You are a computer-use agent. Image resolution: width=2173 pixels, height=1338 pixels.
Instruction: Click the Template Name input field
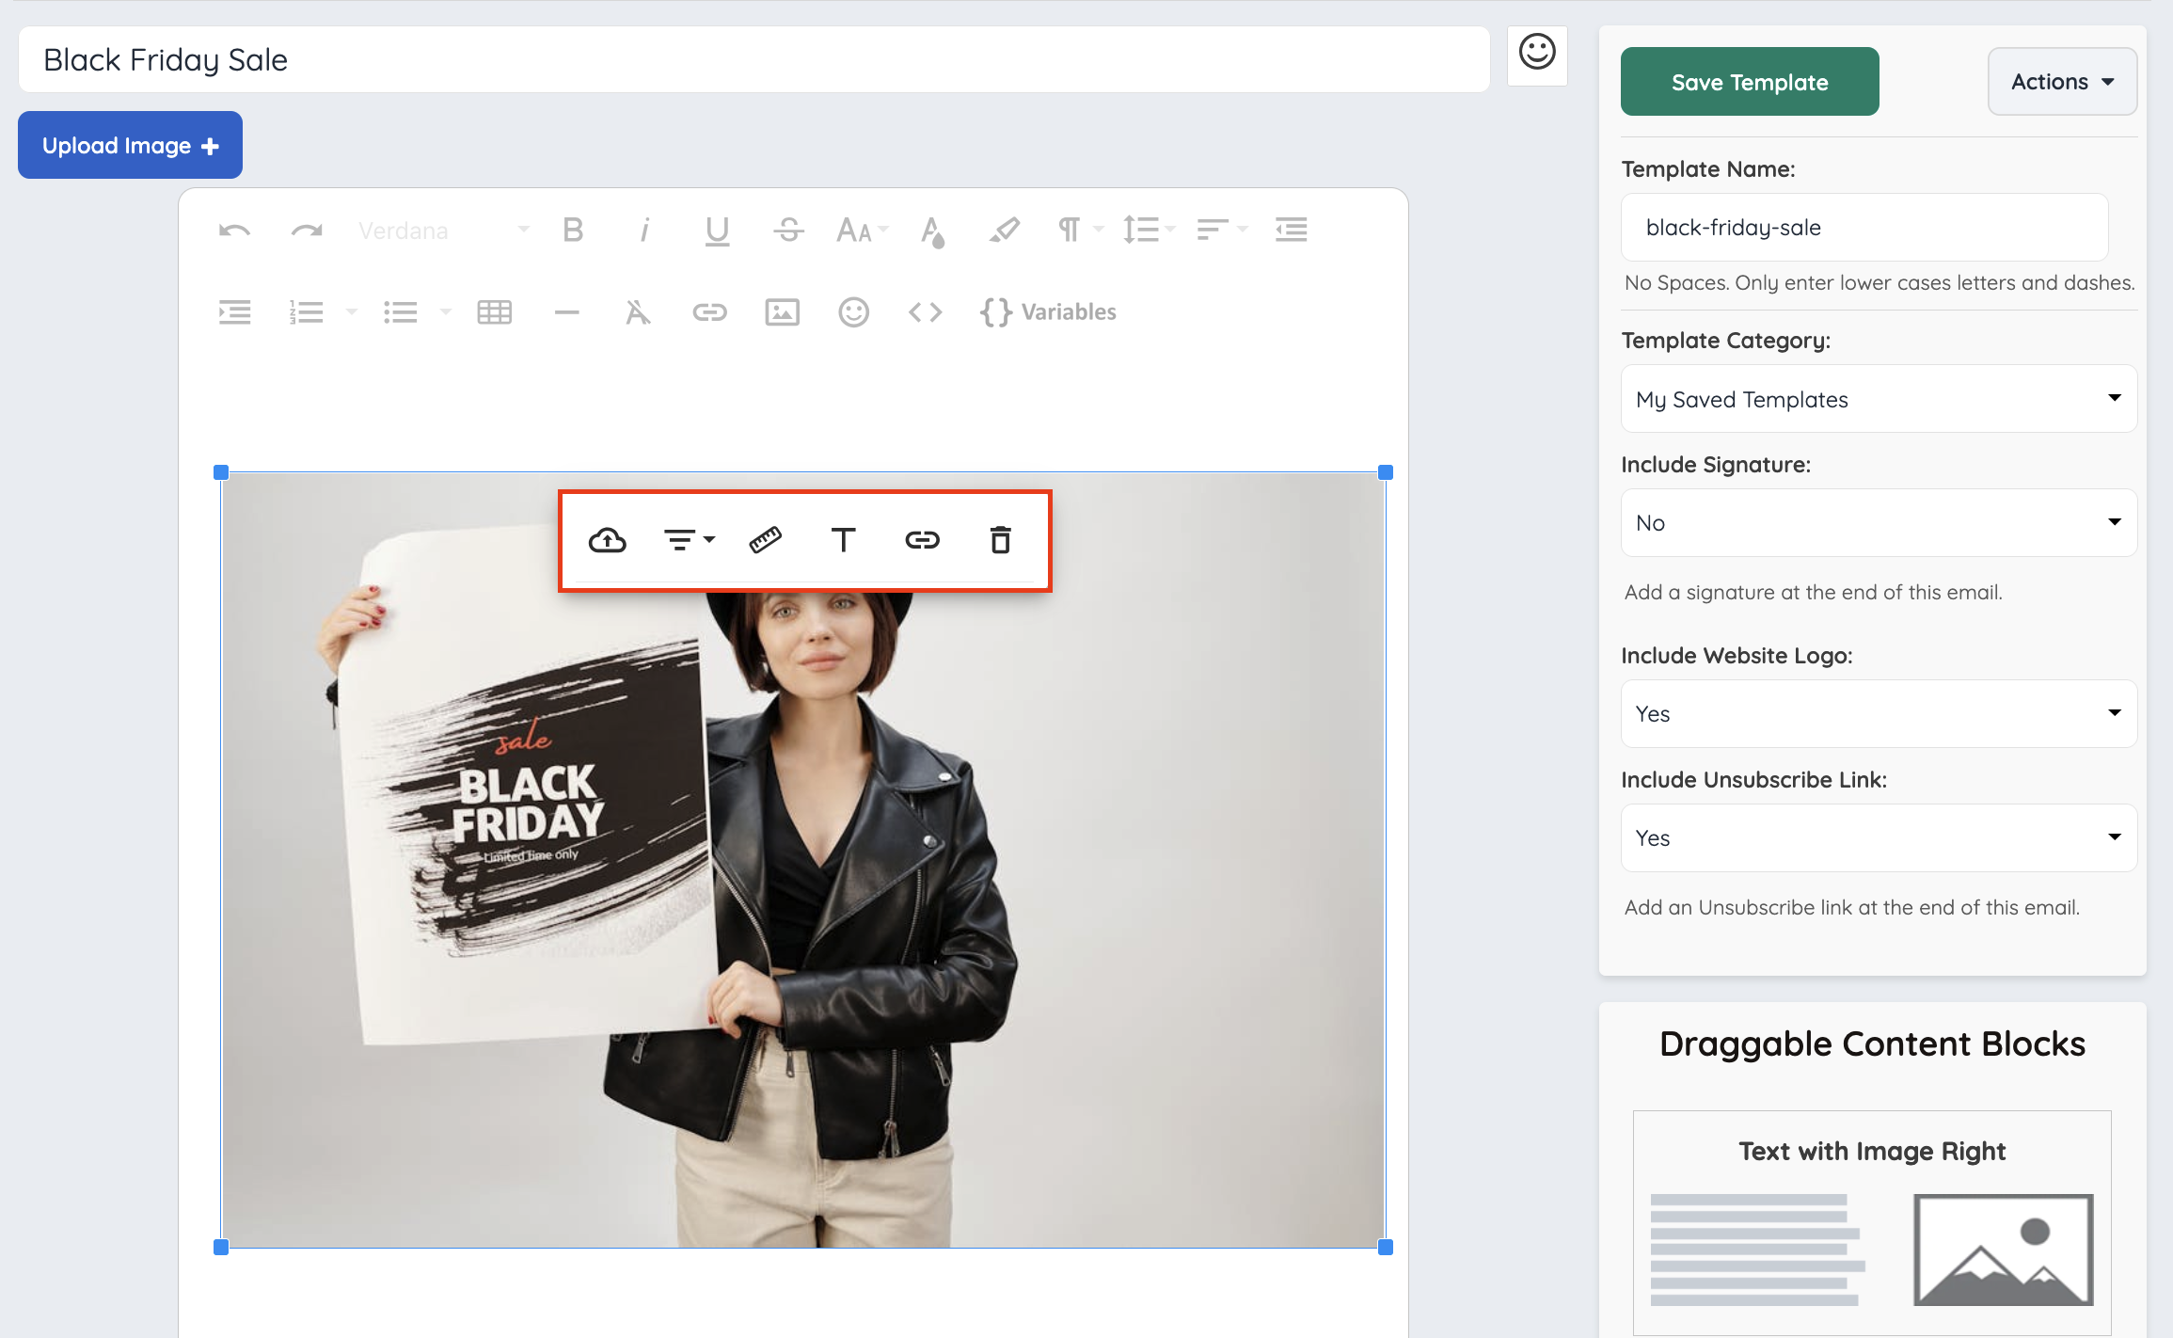1864,228
